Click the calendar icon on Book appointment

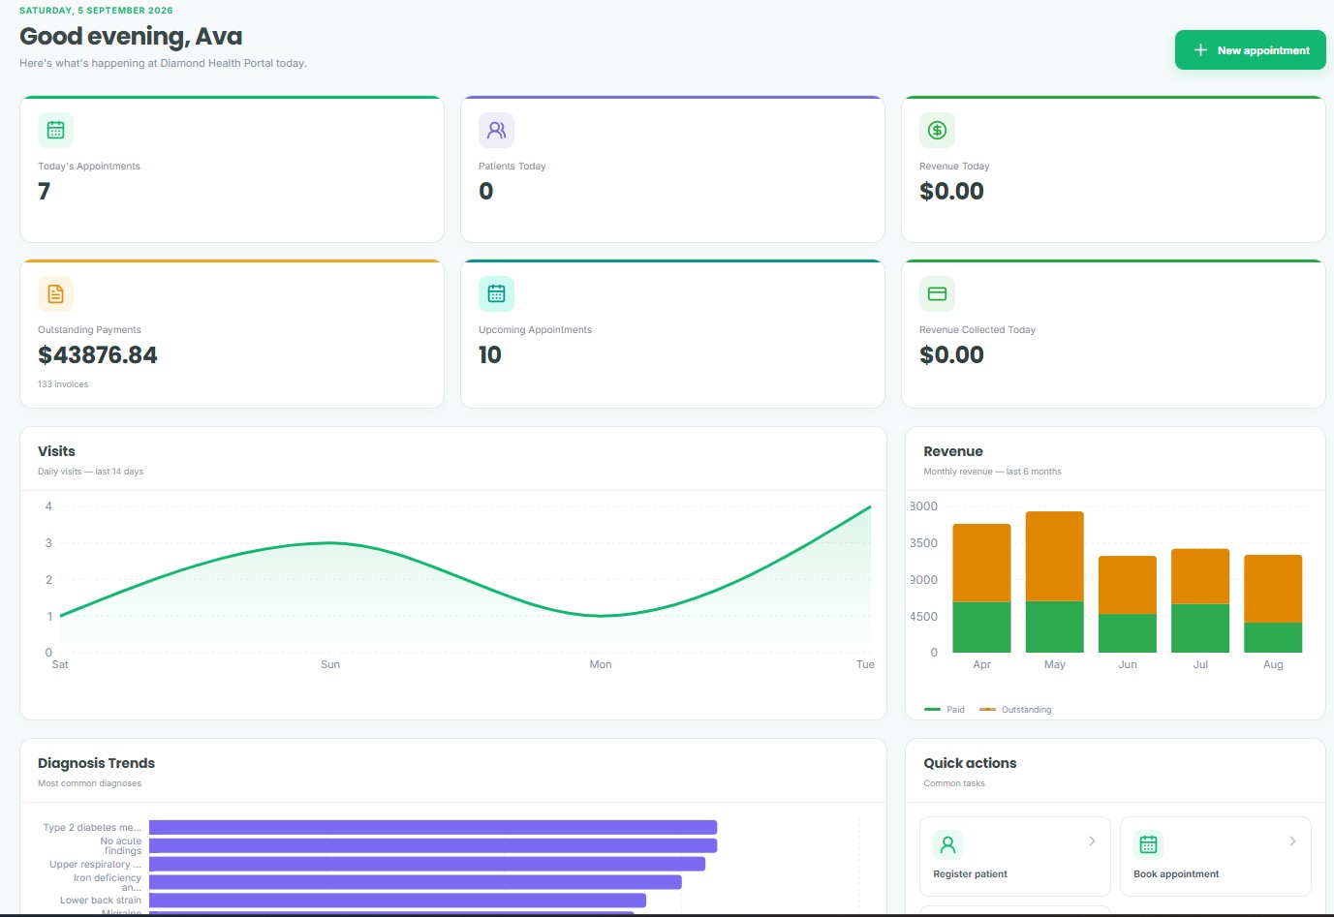(1148, 844)
